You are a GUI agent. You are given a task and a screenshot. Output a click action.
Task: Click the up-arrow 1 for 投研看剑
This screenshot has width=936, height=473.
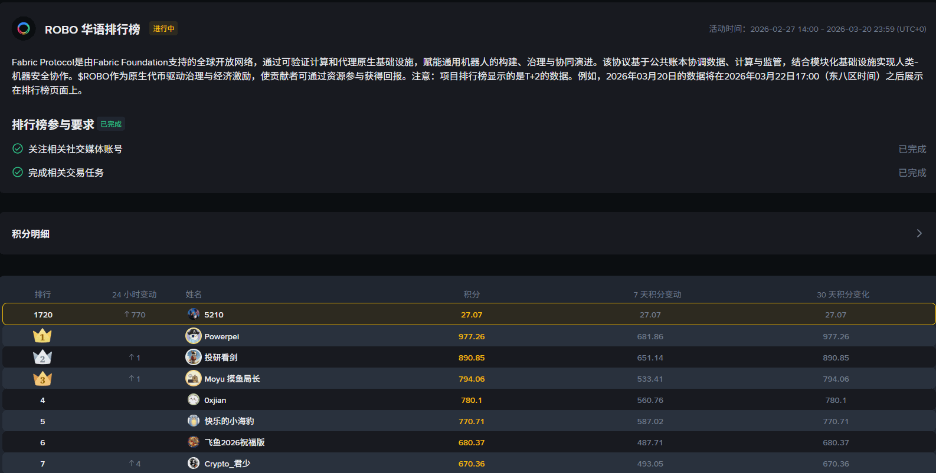(135, 358)
